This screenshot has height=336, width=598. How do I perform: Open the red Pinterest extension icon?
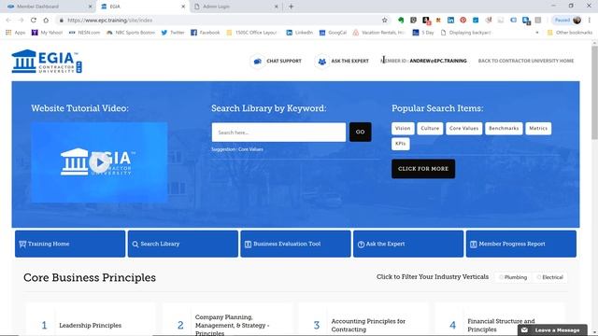coord(463,21)
